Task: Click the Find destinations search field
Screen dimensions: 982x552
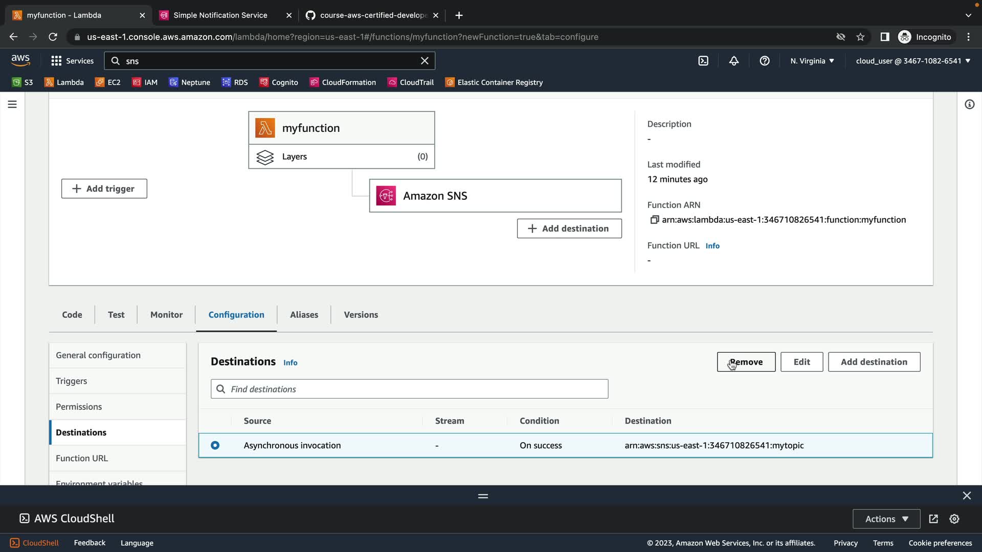Action: [x=409, y=389]
